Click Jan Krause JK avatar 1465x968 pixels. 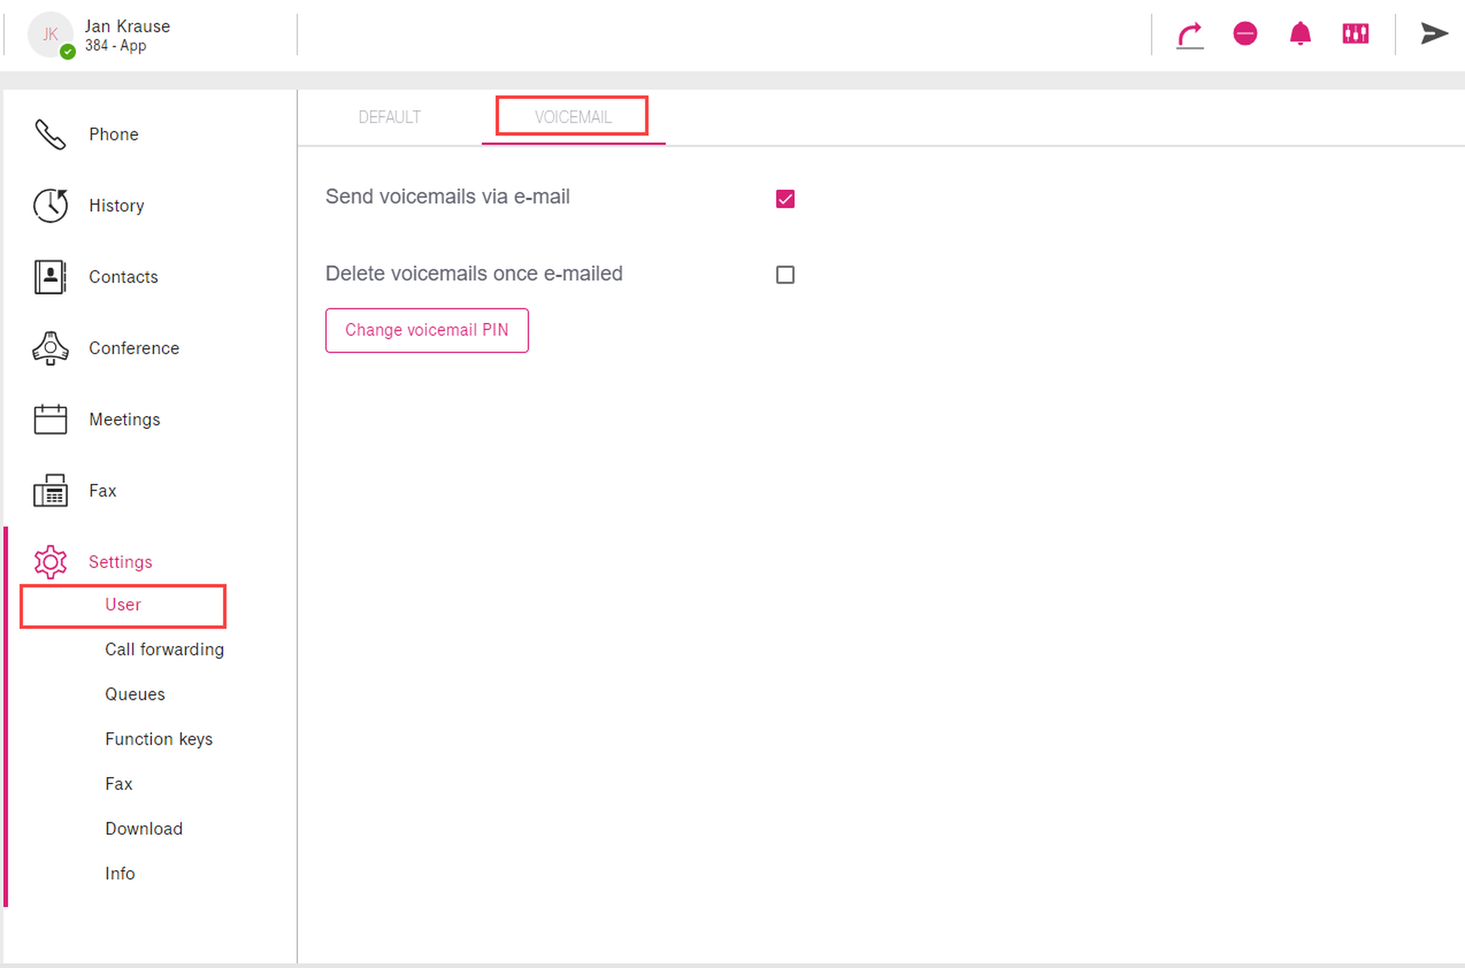pyautogui.click(x=50, y=34)
